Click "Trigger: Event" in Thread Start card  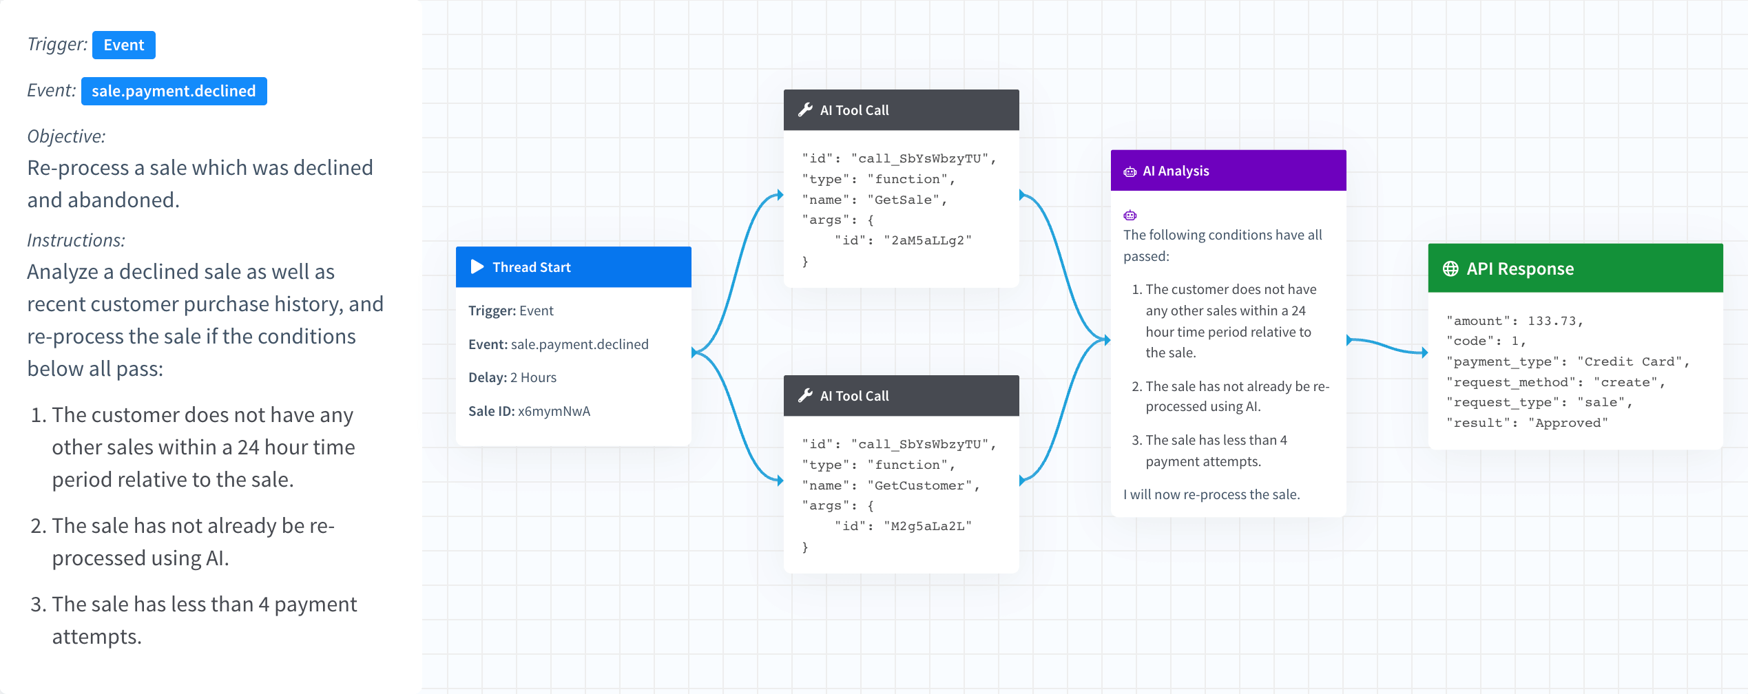point(511,311)
